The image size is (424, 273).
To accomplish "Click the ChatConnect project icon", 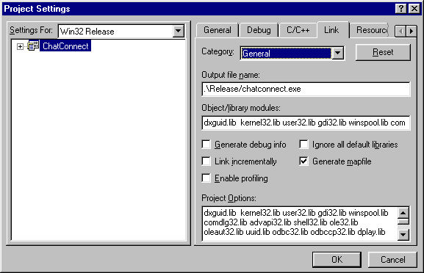I will pos(33,46).
